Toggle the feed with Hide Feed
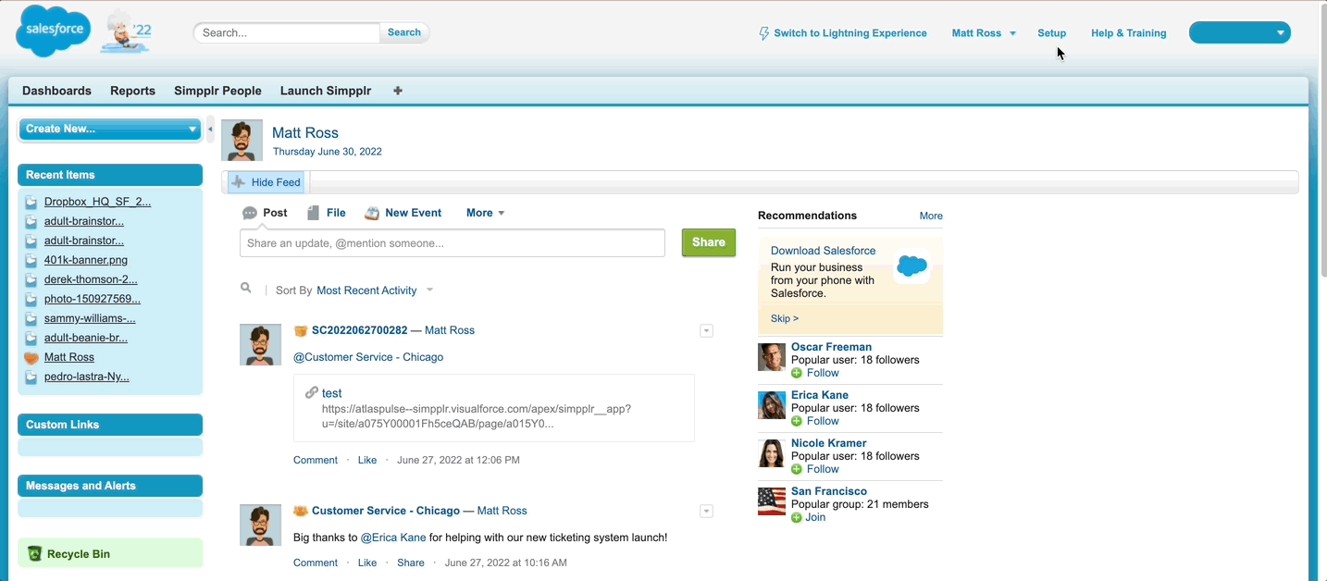Viewport: 1327px width, 581px height. 266,182
